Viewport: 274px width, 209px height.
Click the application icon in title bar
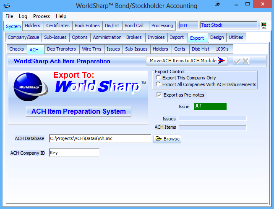[x=5, y=5]
